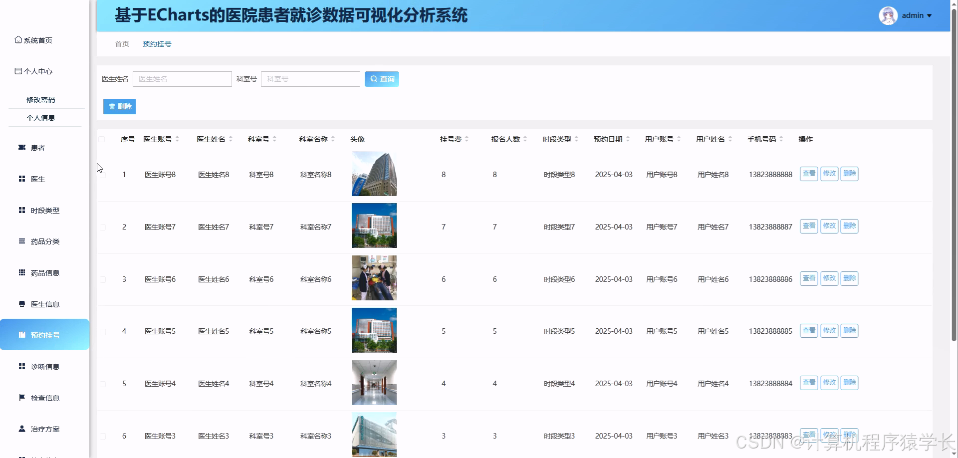Check the select-all checkbox in table header
This screenshot has height=458, width=958.
coord(103,139)
